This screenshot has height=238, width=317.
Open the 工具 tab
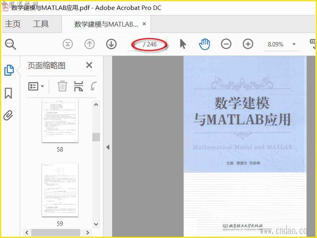tap(41, 24)
